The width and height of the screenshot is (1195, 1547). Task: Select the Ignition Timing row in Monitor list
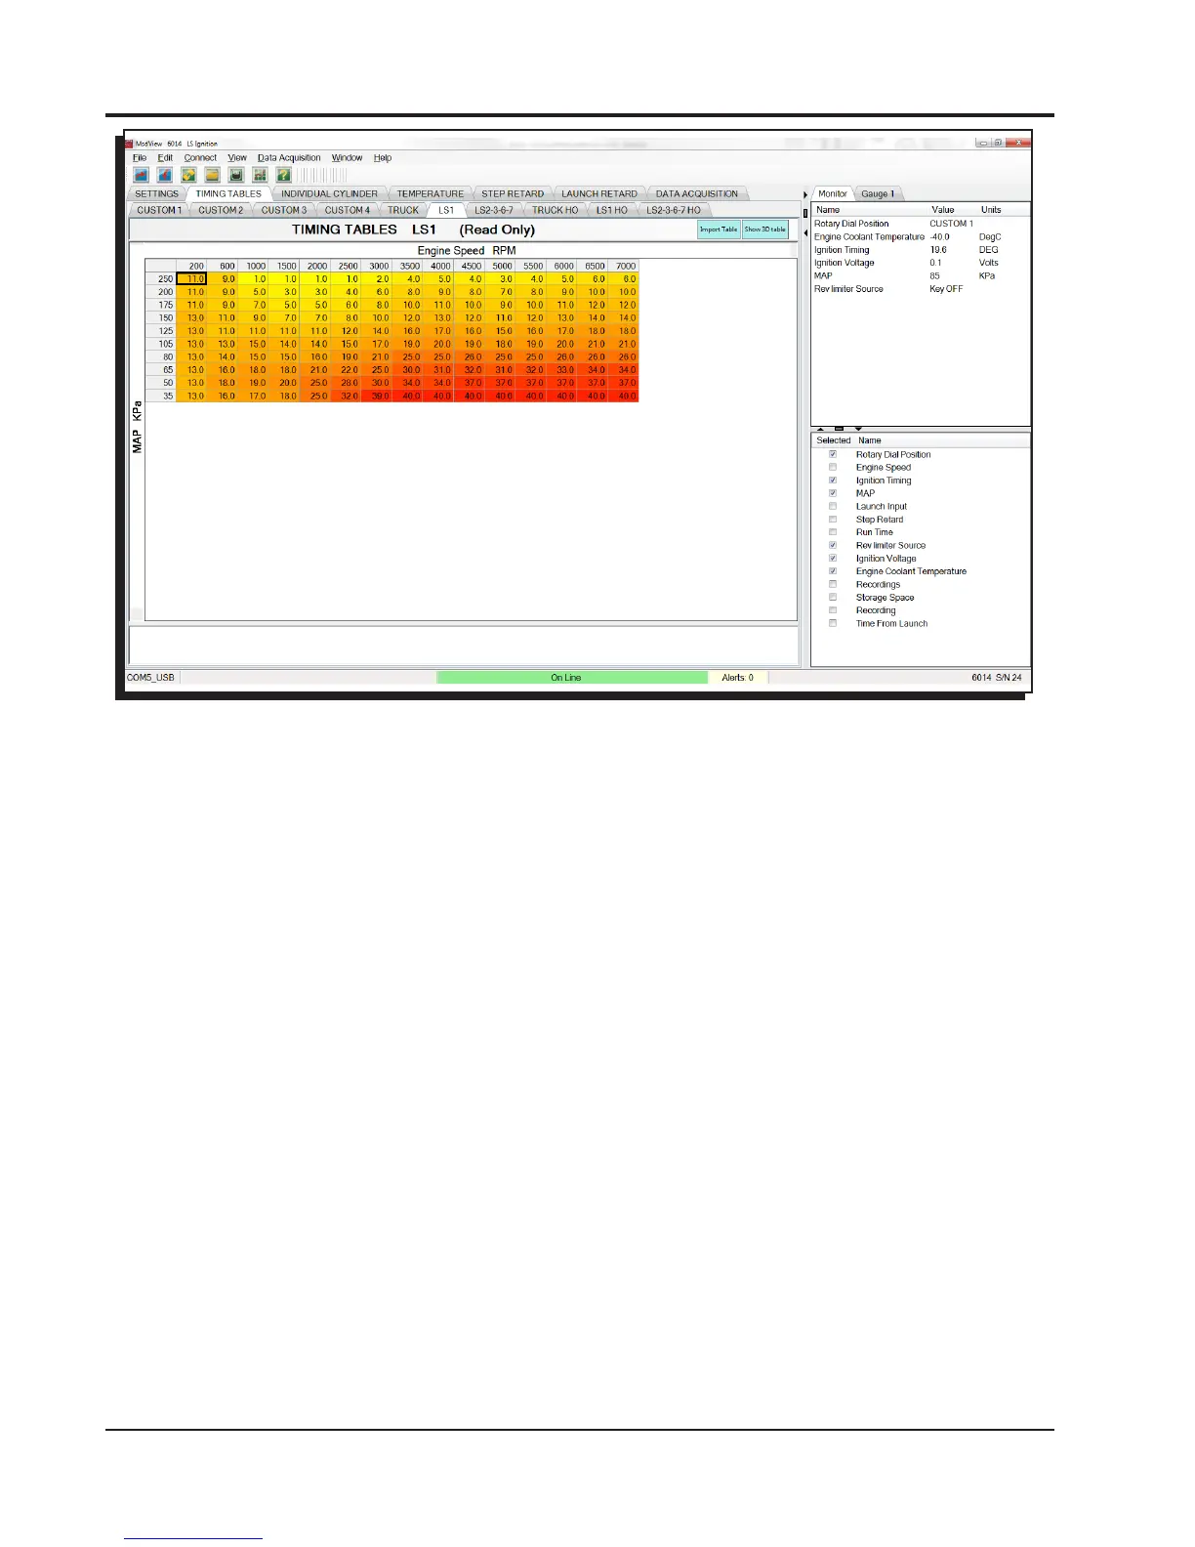tap(920, 250)
